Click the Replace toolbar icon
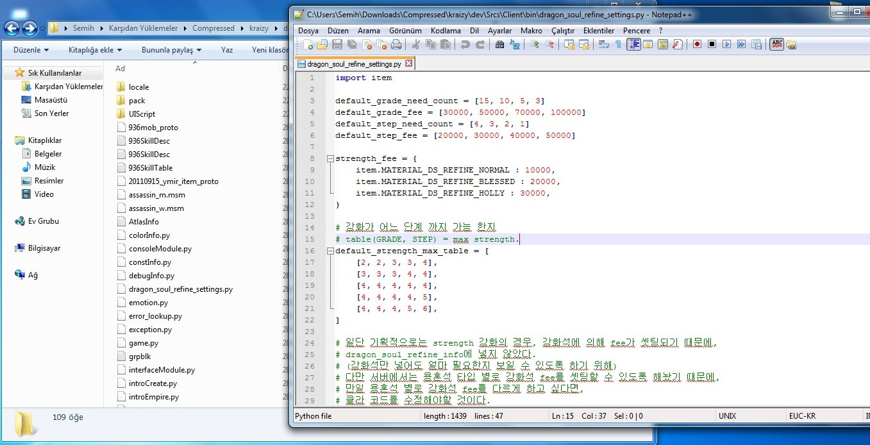 point(515,44)
